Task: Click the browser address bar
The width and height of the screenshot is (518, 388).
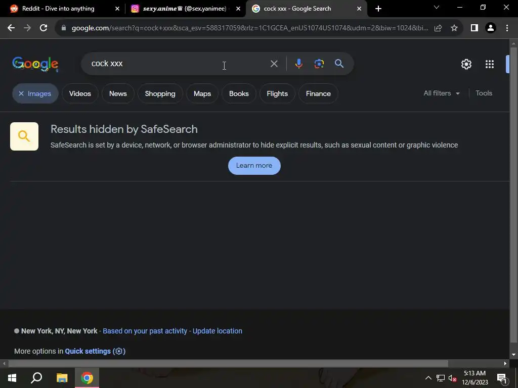Action: [249, 28]
